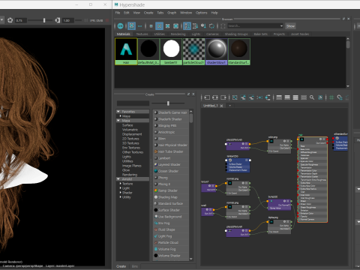
Task: Toggle the green grid icon in graph toolbar
Action: coord(331,97)
